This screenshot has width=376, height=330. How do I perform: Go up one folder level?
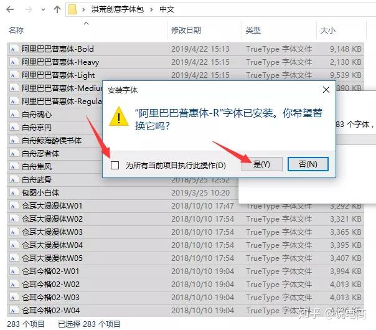(x=57, y=9)
